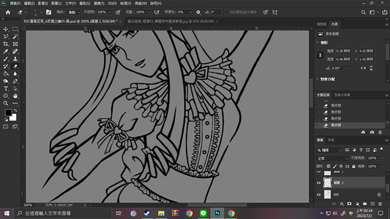
Task: Switch to 色階分佈圖 Histogram tab
Action: (x=342, y=95)
